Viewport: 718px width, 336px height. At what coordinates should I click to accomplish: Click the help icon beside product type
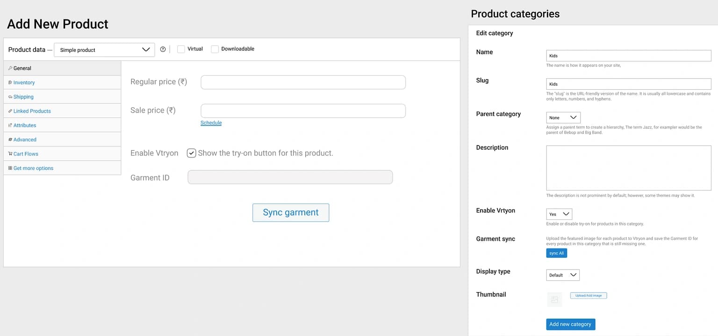tap(163, 49)
